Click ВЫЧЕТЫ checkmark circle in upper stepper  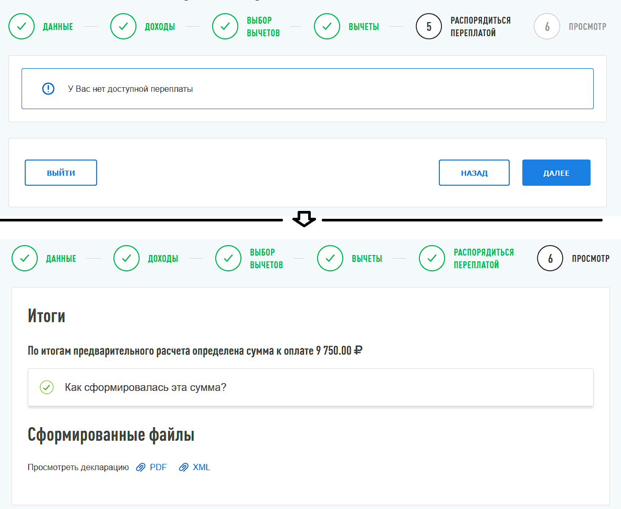tap(327, 27)
